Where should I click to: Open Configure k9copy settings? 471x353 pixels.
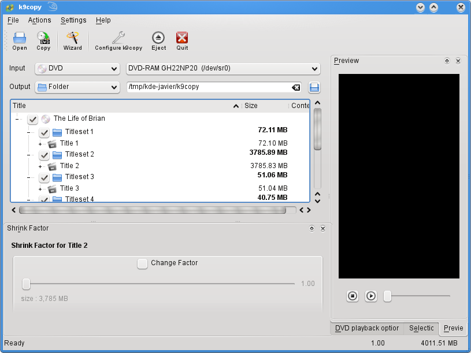pos(118,41)
